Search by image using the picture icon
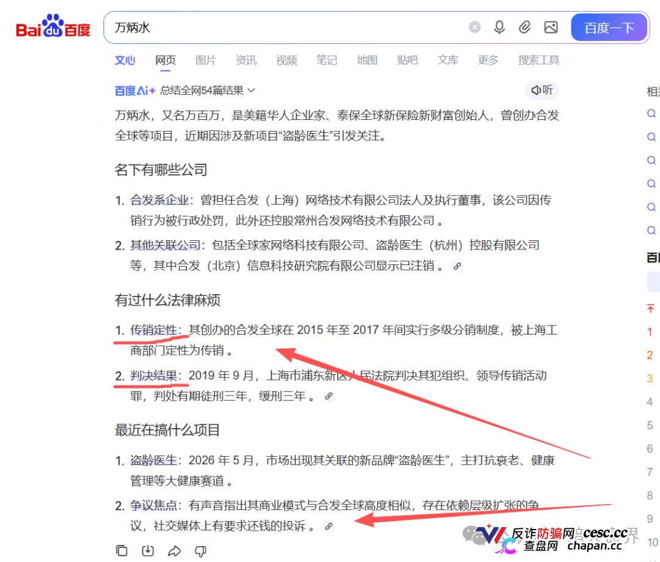The width and height of the screenshot is (660, 562). click(551, 28)
